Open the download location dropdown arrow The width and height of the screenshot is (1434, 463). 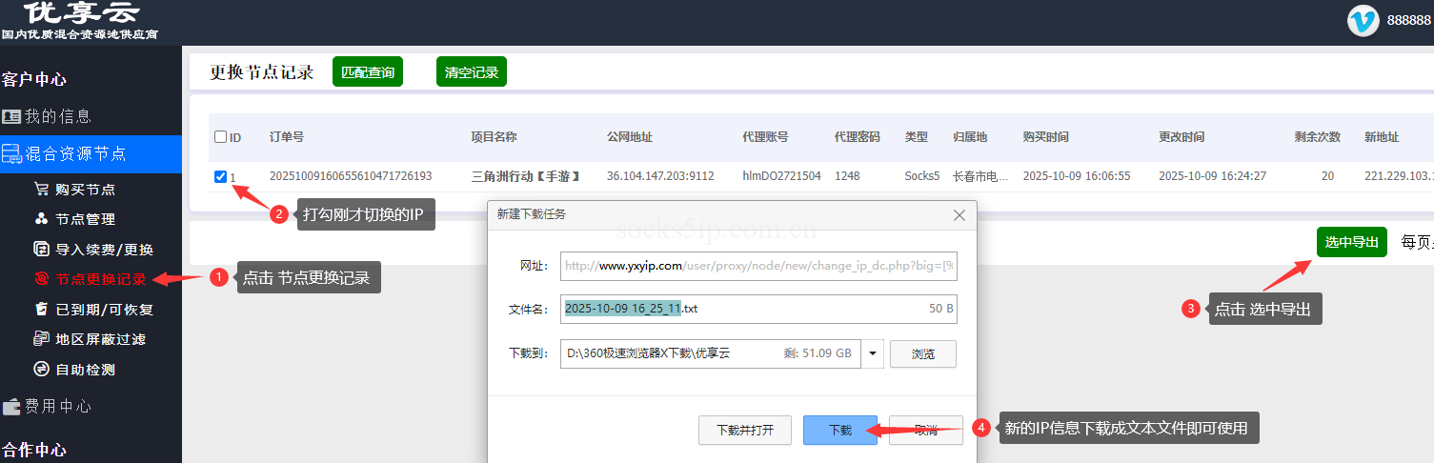[x=872, y=353]
